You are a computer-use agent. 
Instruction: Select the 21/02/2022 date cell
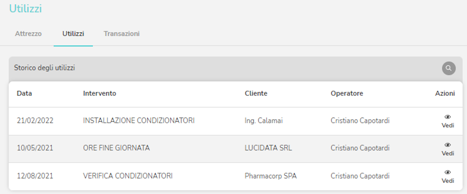(35, 121)
